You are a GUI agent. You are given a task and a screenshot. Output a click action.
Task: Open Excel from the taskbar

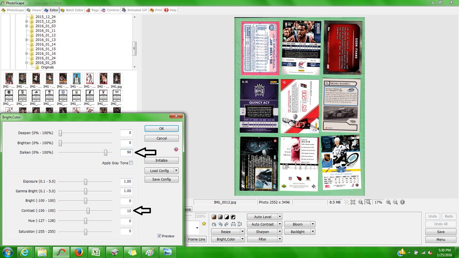(96, 252)
